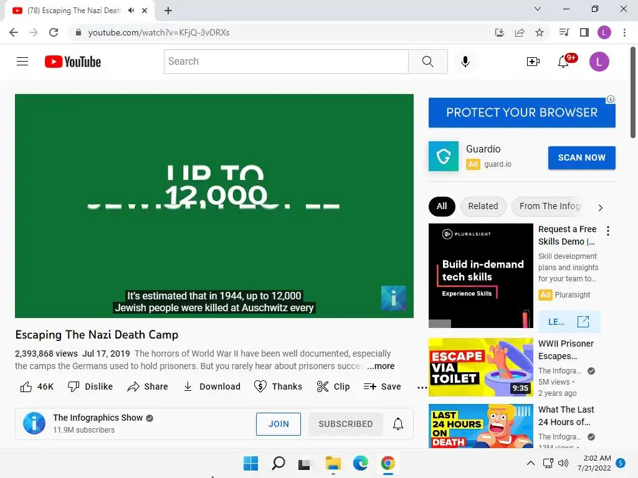The width and height of the screenshot is (638, 478).
Task: Click the search magnifier button
Action: [x=427, y=62]
